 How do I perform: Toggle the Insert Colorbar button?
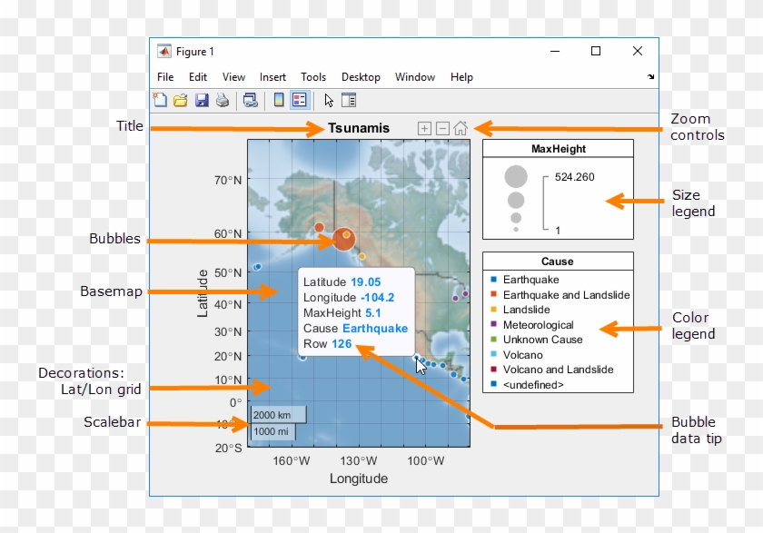(279, 100)
